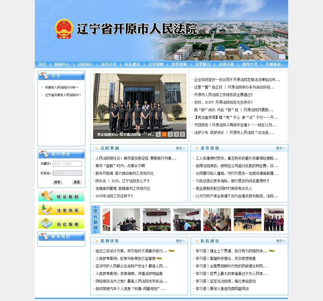Viewport: 323px width, 301px height.
Task: Open case 竞业限制条款应同时约束所有合伙人
Action: tap(224, 188)
